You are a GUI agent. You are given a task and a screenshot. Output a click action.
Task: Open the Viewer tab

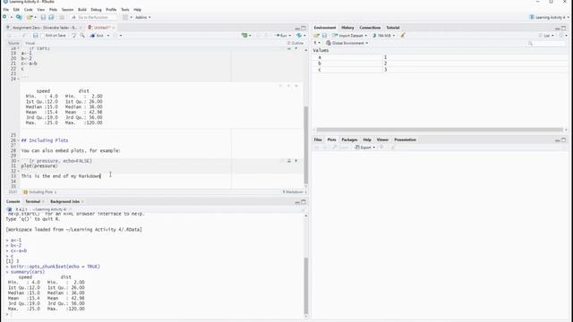382,140
